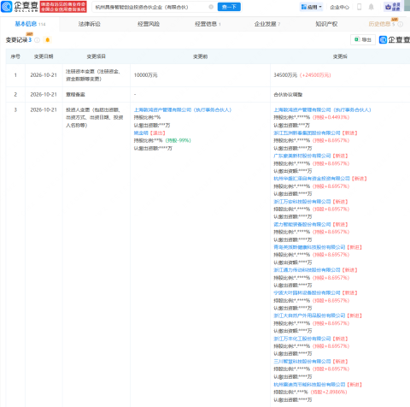Open 浙江五洲新春集团股份有限公司 link
410x407 pixels.
point(307,133)
